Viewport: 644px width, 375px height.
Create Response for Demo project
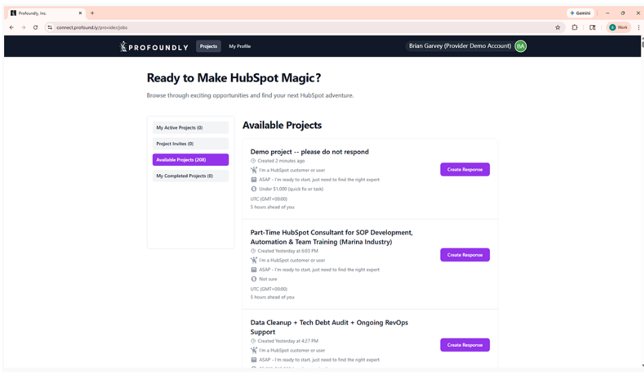pyautogui.click(x=465, y=169)
